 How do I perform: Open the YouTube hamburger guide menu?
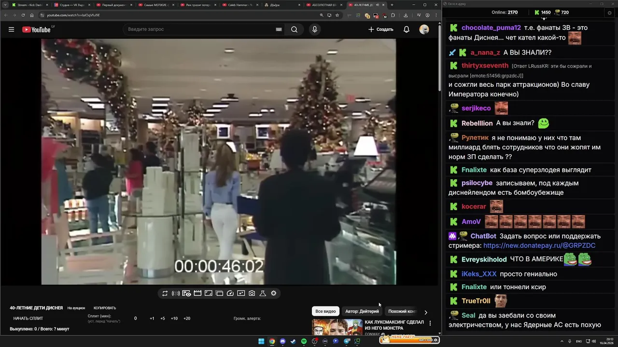11,29
